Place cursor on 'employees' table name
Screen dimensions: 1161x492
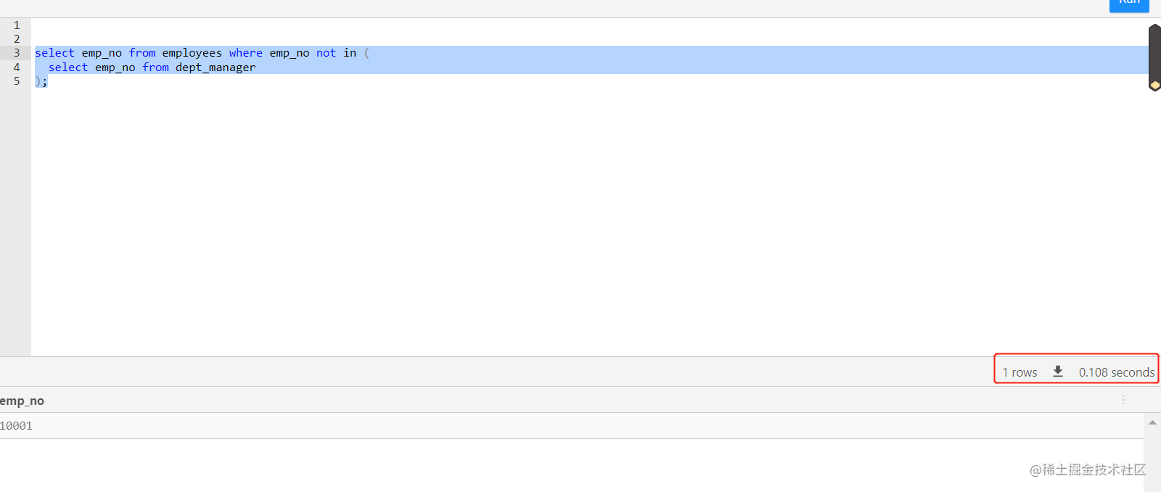(192, 53)
